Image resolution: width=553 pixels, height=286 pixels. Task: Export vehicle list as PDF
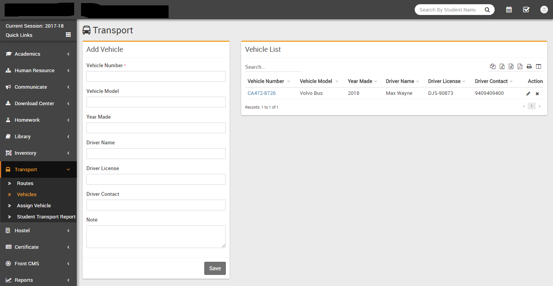point(520,66)
